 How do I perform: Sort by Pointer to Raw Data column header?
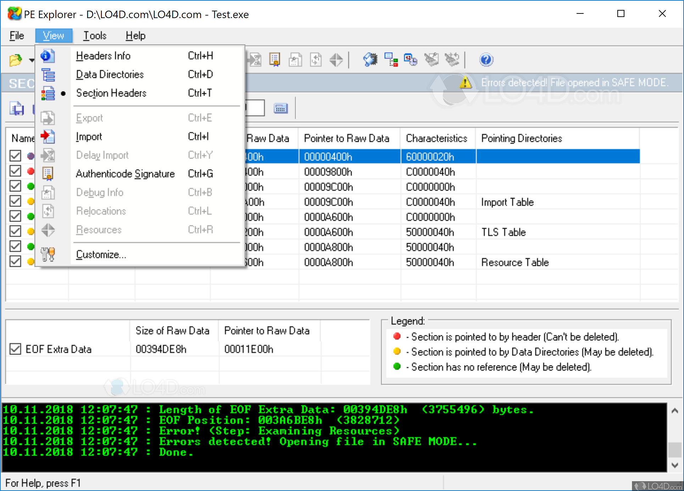(350, 138)
